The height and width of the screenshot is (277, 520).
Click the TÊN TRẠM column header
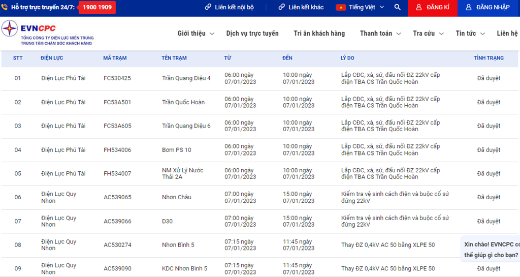pyautogui.click(x=174, y=58)
